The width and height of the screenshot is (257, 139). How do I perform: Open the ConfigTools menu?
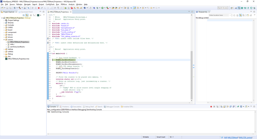[x=50, y=4]
